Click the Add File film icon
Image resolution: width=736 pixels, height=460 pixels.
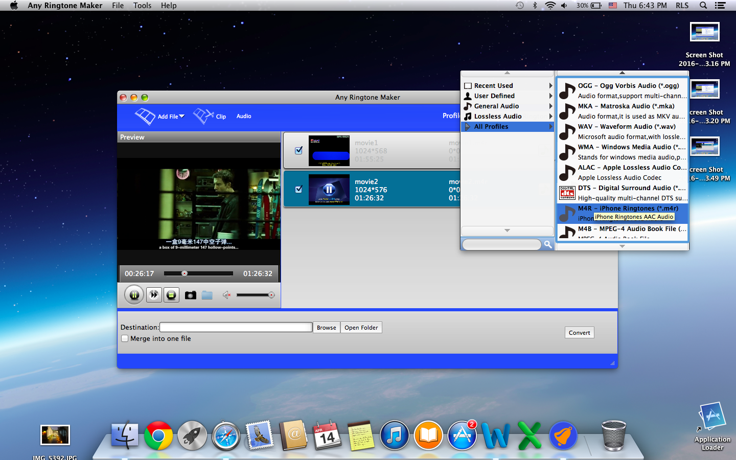point(145,117)
